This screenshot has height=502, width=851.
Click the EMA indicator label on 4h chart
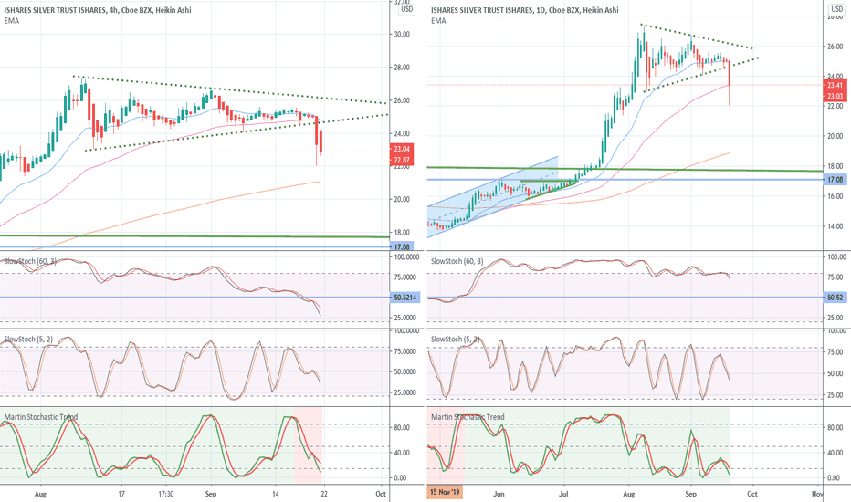pos(11,21)
